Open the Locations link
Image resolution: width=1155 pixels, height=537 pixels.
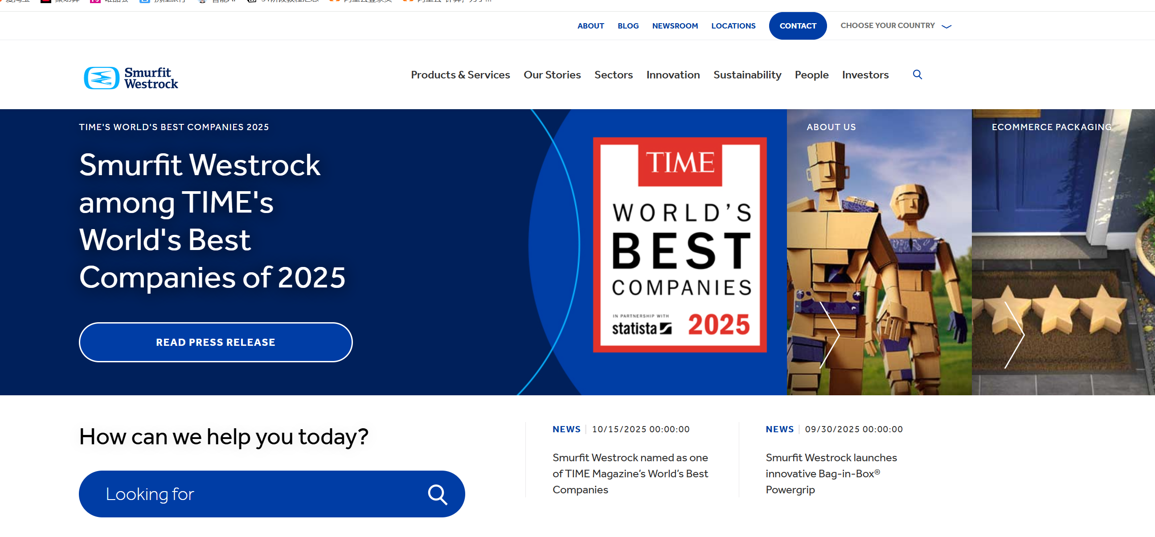pos(733,26)
